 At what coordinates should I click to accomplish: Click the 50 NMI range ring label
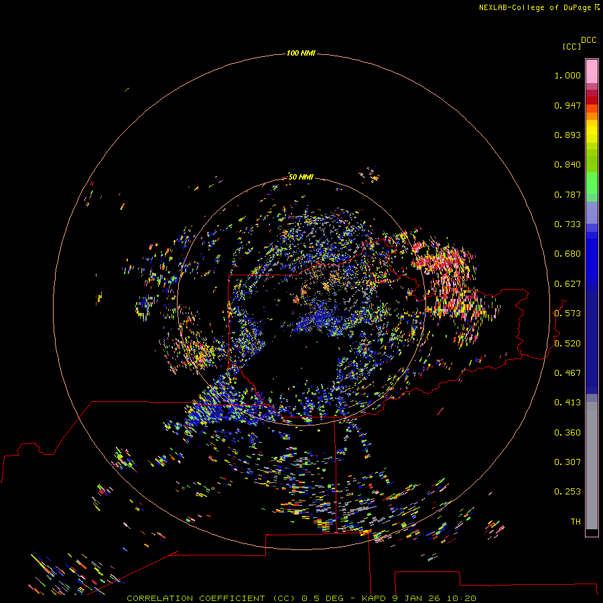301,177
